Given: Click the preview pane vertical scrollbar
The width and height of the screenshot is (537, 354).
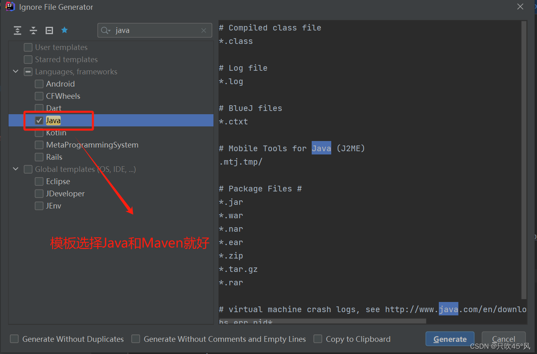Looking at the screenshot, I should point(524,160).
